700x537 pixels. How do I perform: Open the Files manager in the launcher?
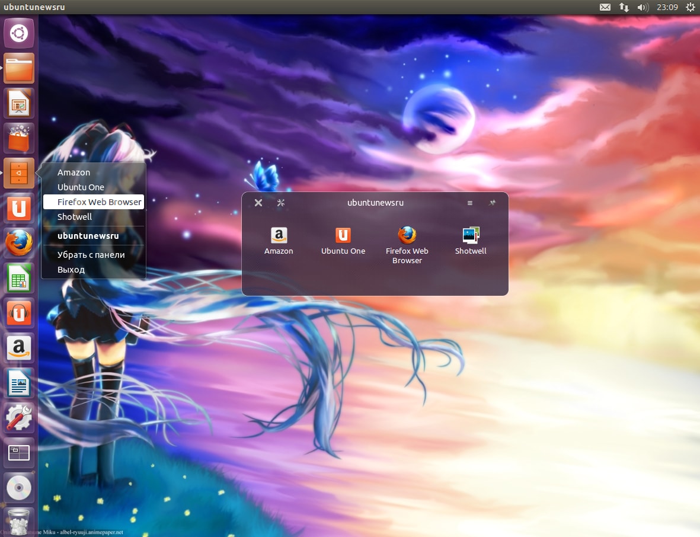click(19, 68)
